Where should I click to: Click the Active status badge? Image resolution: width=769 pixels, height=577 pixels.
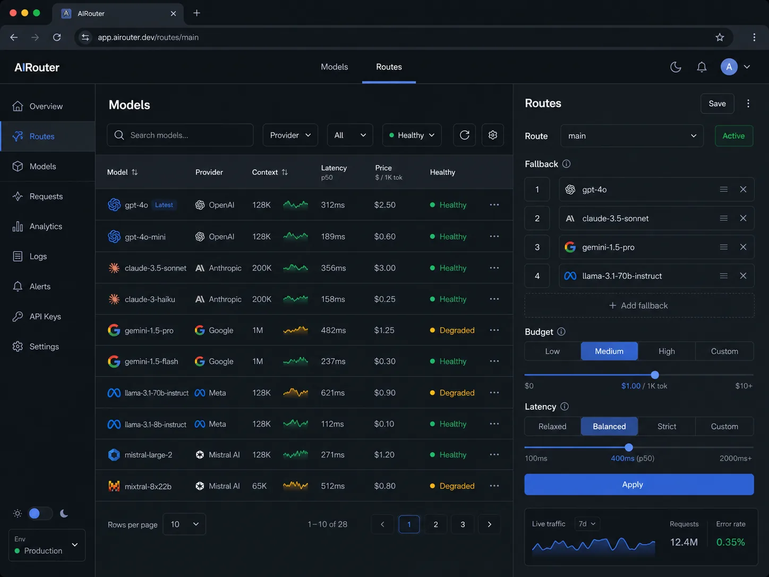coord(733,136)
